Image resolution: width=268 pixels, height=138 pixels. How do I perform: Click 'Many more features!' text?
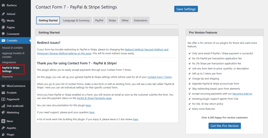(x=204, y=109)
